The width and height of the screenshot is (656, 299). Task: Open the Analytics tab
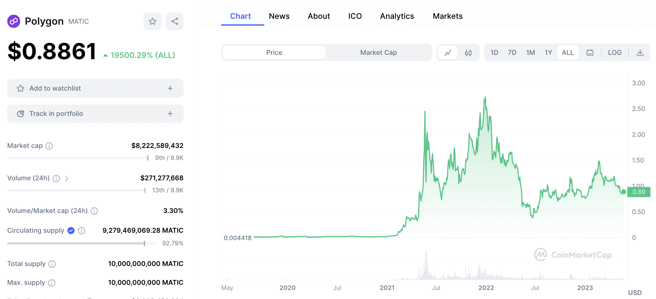pos(397,16)
